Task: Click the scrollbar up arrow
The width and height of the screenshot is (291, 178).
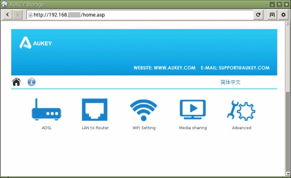Action: coord(288,23)
